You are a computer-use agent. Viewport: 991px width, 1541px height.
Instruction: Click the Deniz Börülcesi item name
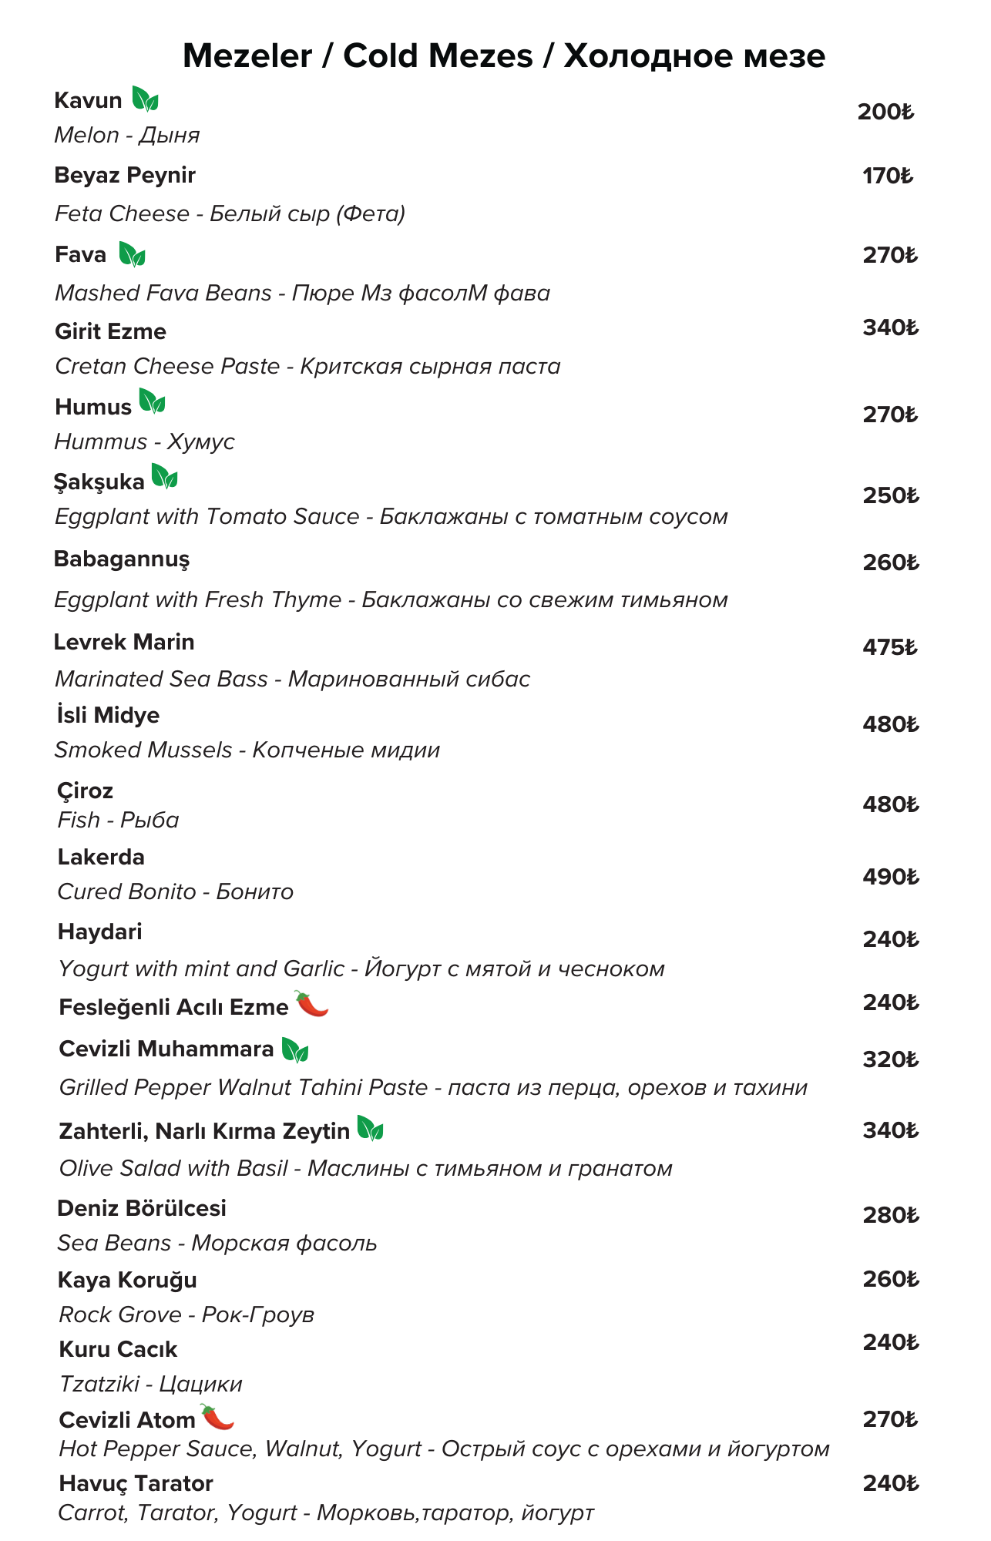click(142, 1208)
